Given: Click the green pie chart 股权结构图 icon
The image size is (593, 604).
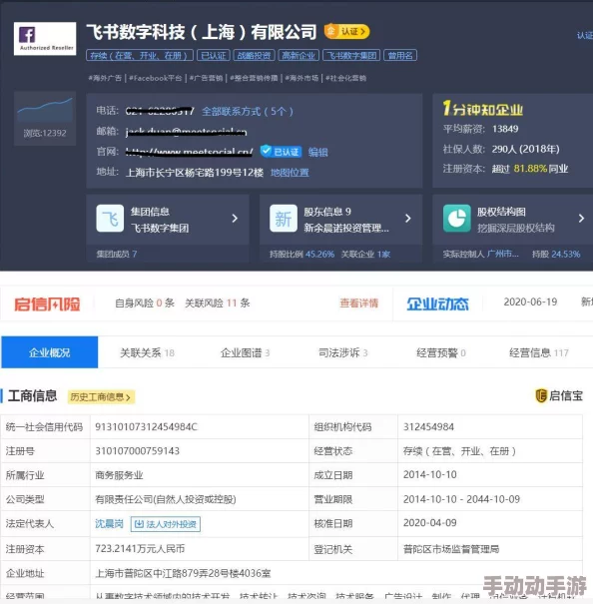Looking at the screenshot, I should tap(457, 219).
